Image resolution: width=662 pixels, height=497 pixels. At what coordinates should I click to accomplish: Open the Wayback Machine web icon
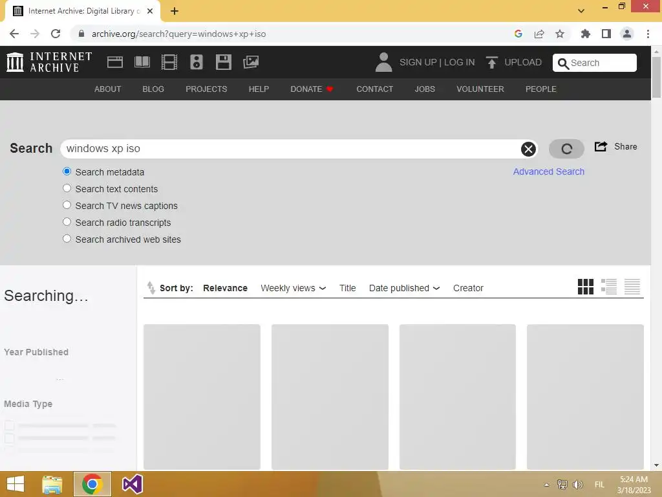tap(115, 62)
